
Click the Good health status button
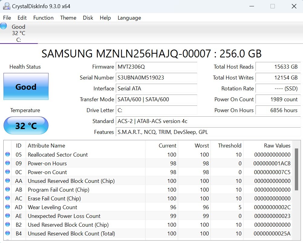click(x=26, y=87)
